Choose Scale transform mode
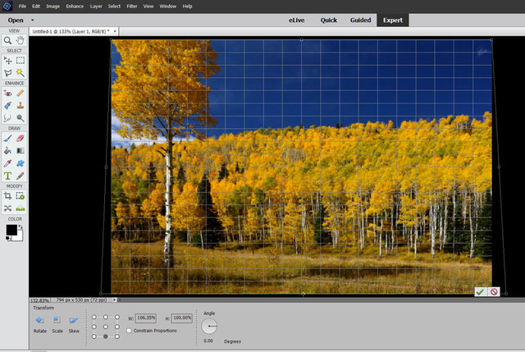Screen dimensions: 525x352 click(x=57, y=324)
